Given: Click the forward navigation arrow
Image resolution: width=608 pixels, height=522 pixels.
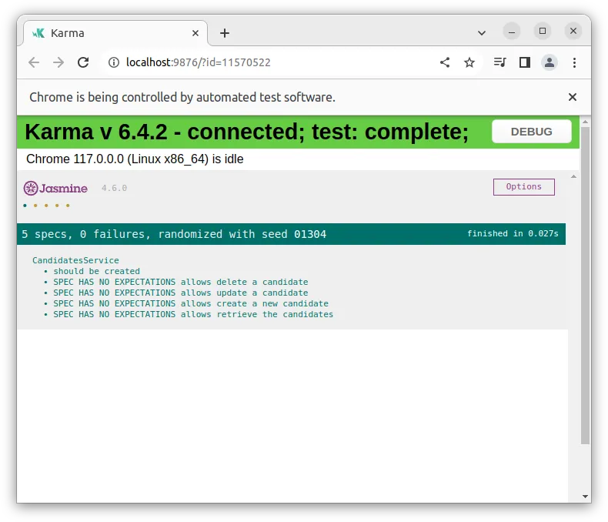Looking at the screenshot, I should (58, 62).
